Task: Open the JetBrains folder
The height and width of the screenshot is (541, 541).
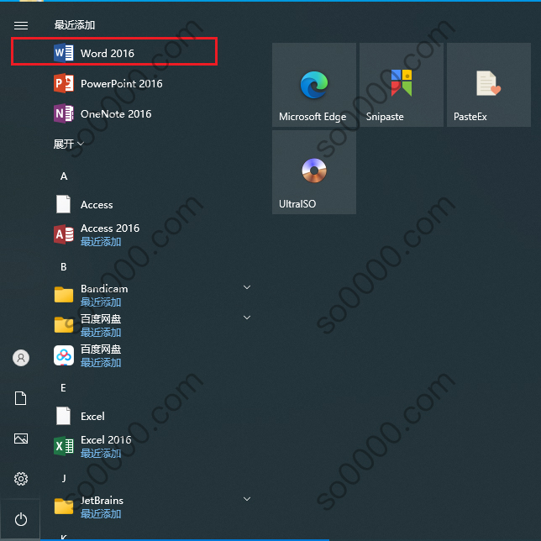Action: click(x=150, y=507)
